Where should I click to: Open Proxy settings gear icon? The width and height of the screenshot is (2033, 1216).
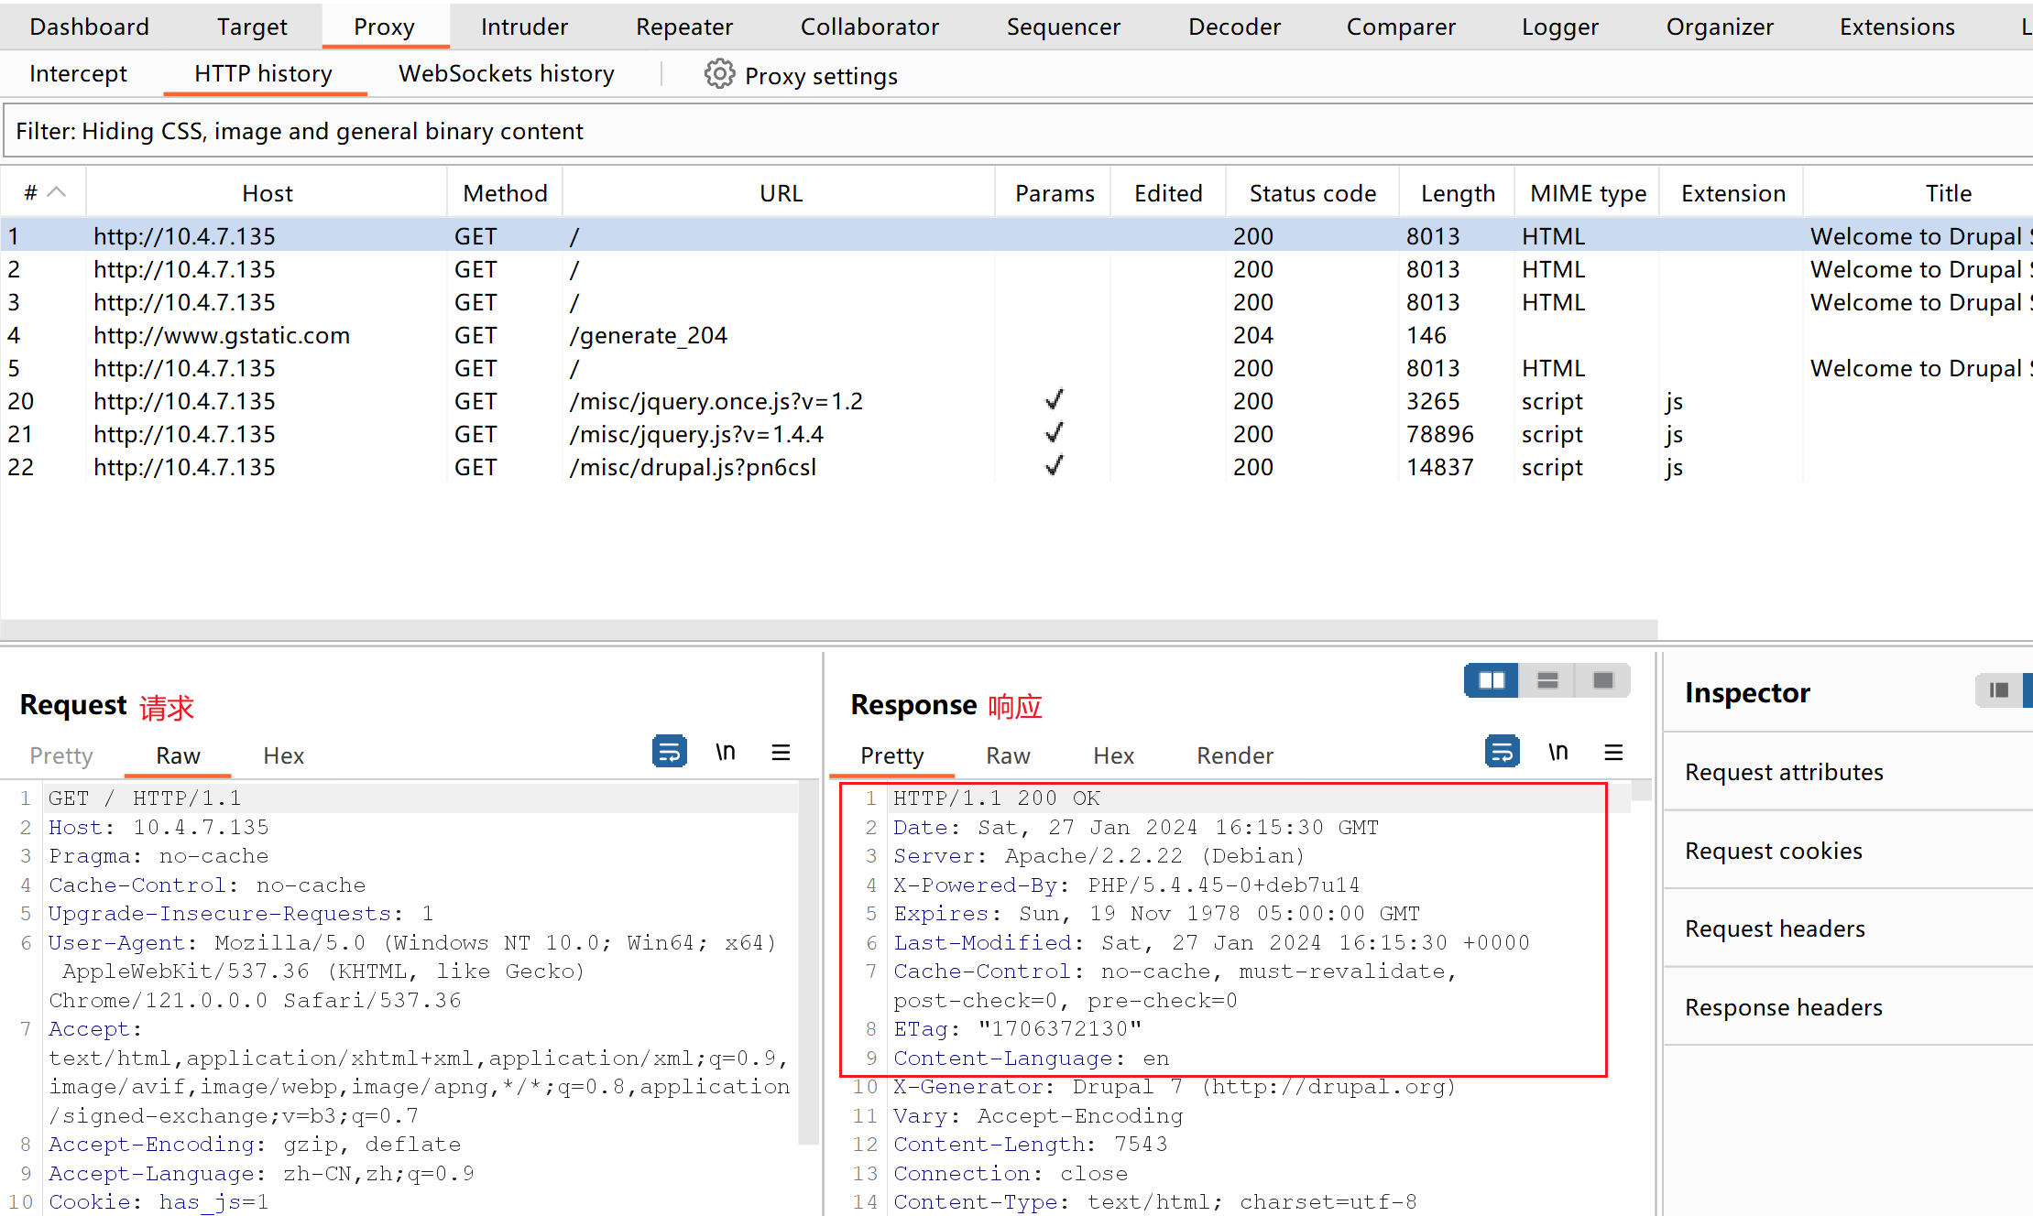click(x=719, y=74)
